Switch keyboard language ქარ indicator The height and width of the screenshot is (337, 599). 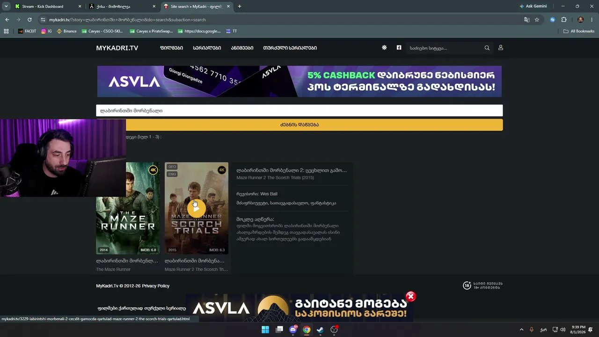[543, 330]
